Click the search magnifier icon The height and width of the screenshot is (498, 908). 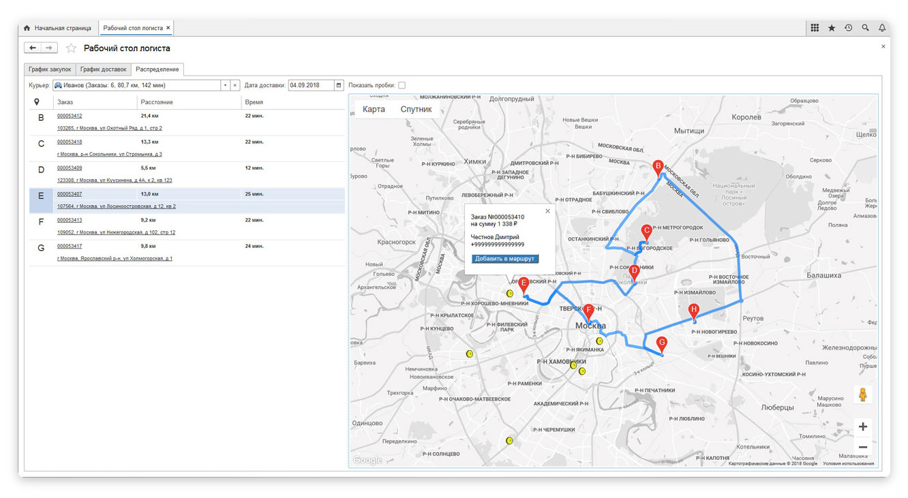(865, 28)
